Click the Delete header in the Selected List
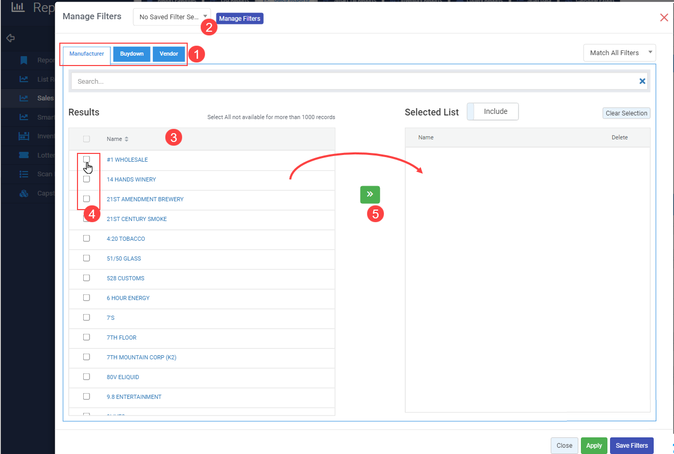 tap(619, 137)
